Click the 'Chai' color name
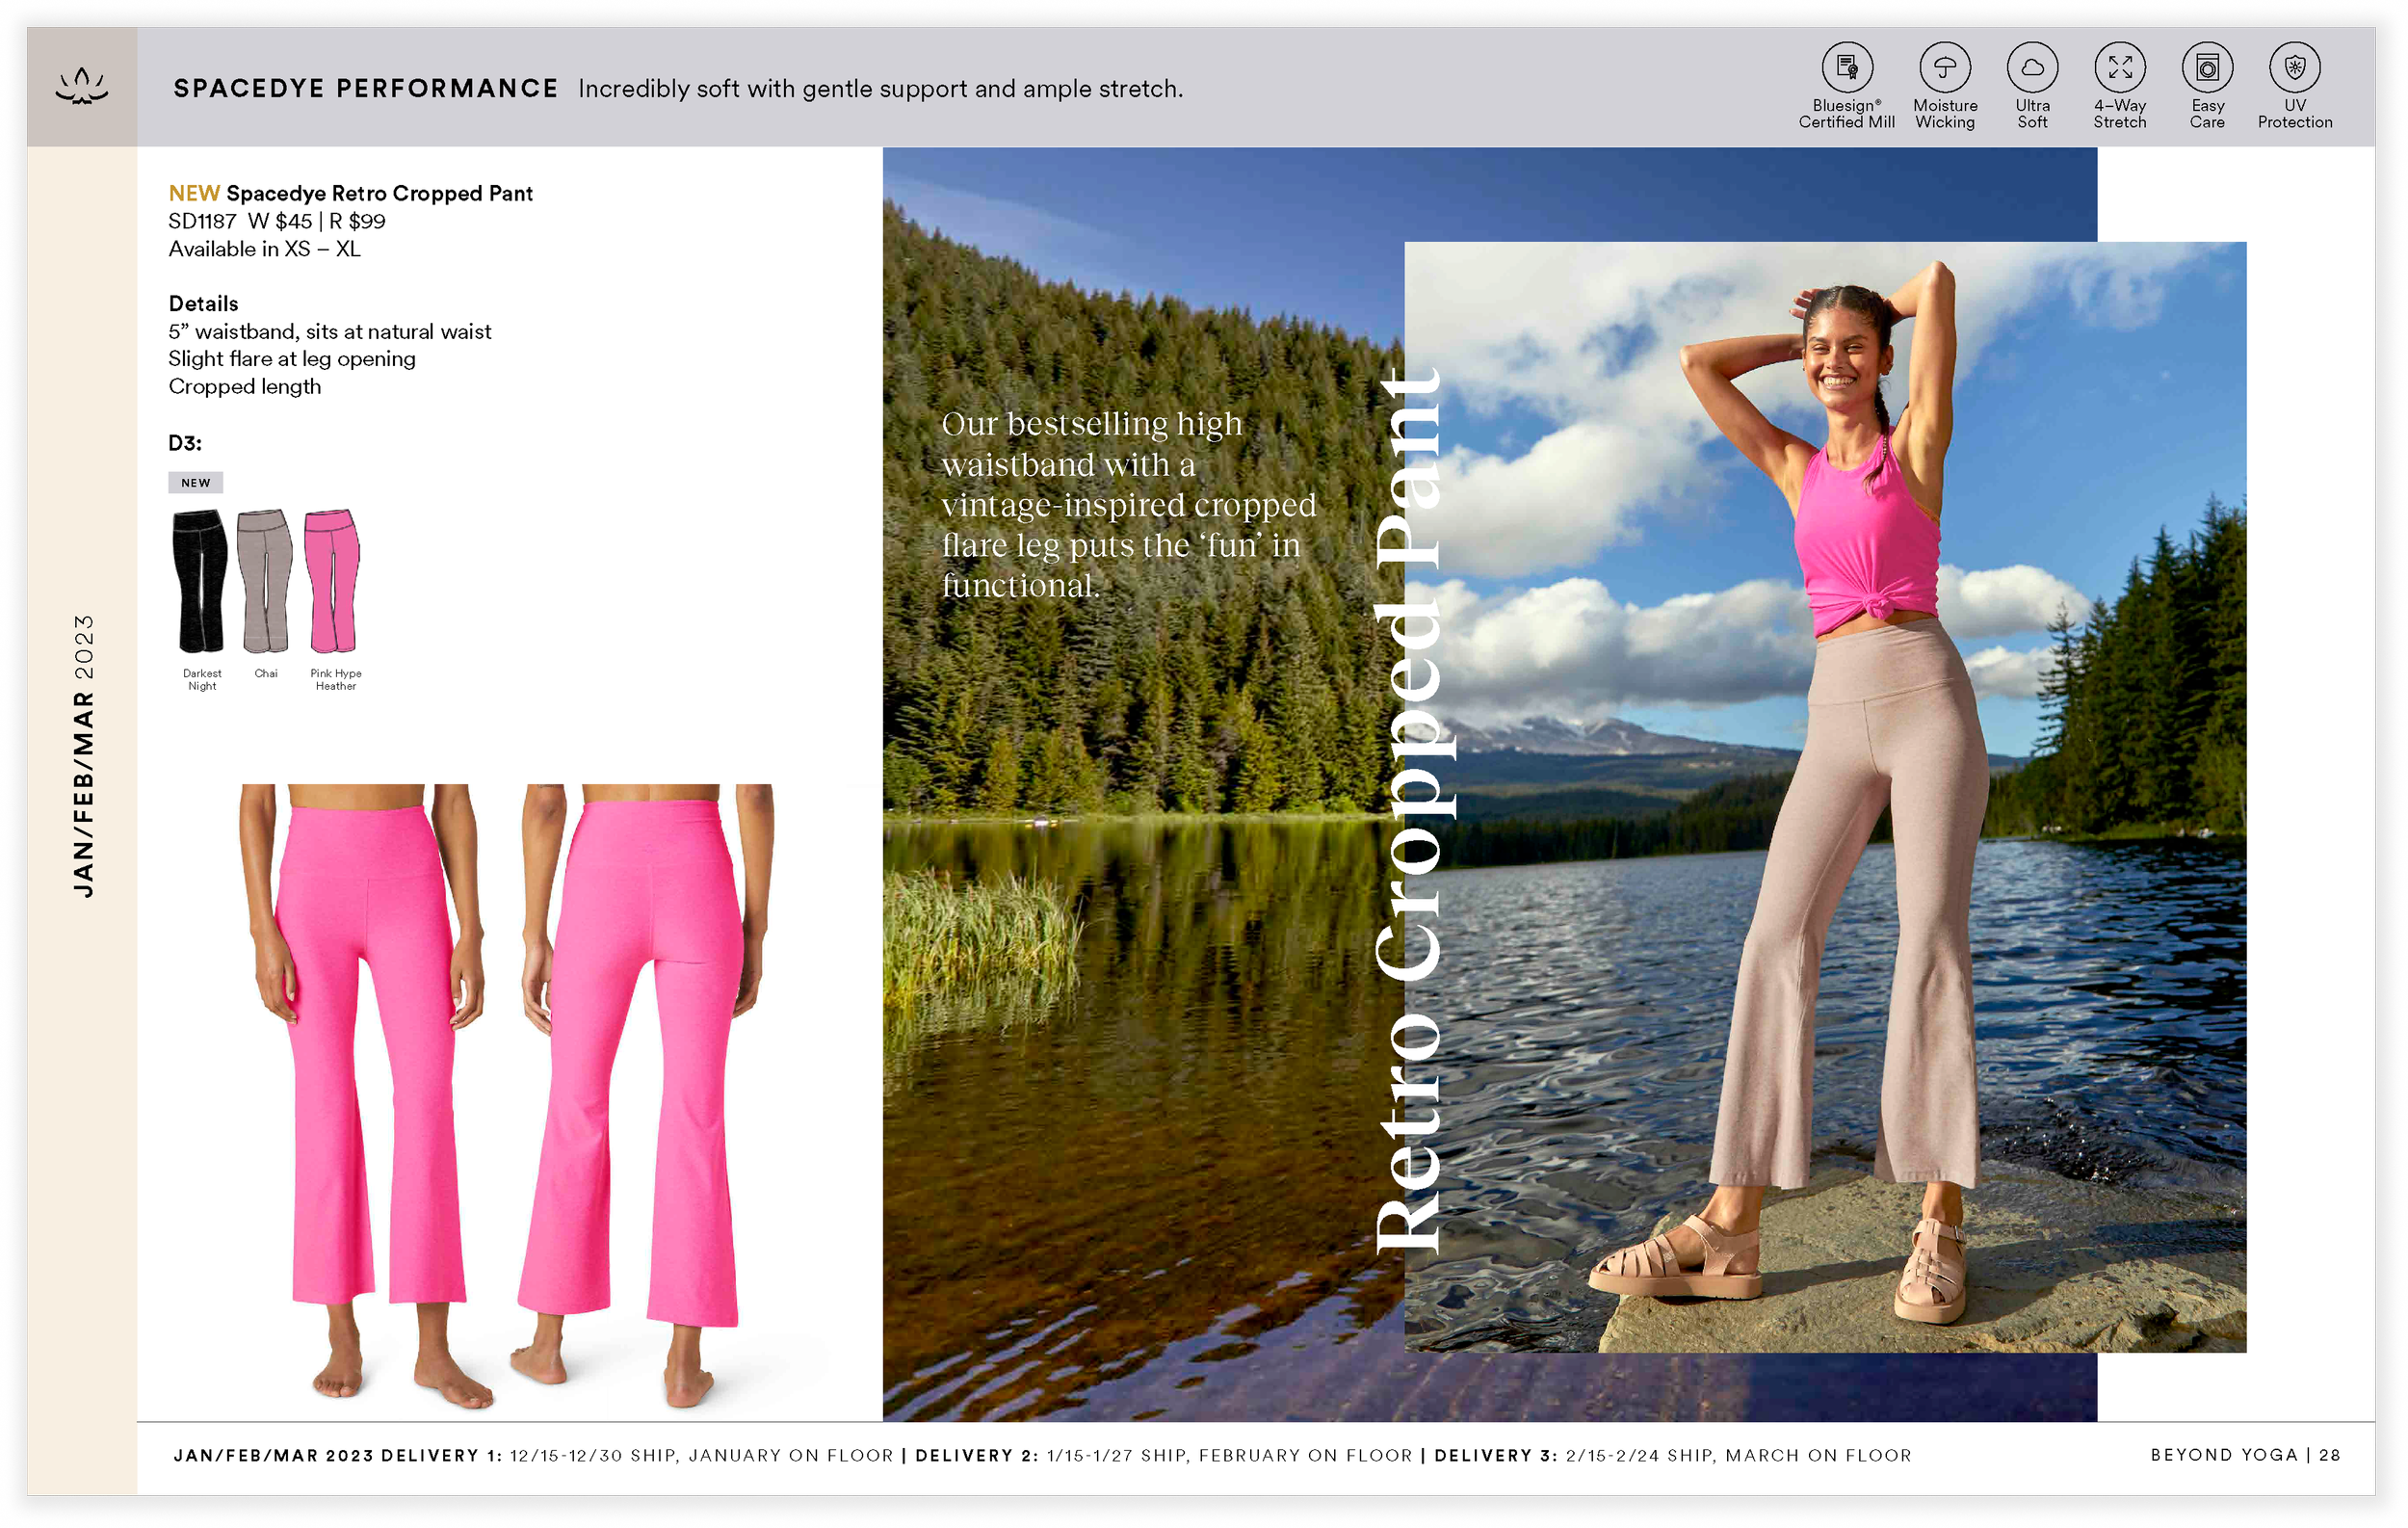Viewport: 2408px width, 1528px height. 266,674
